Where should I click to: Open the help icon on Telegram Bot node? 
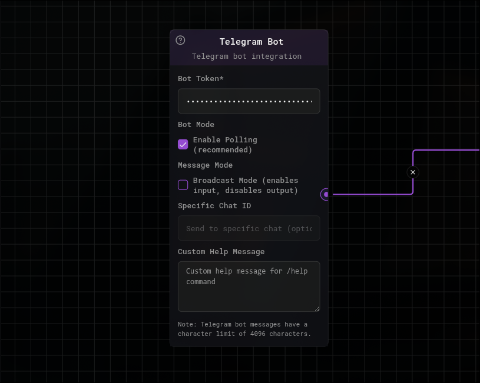click(x=180, y=40)
